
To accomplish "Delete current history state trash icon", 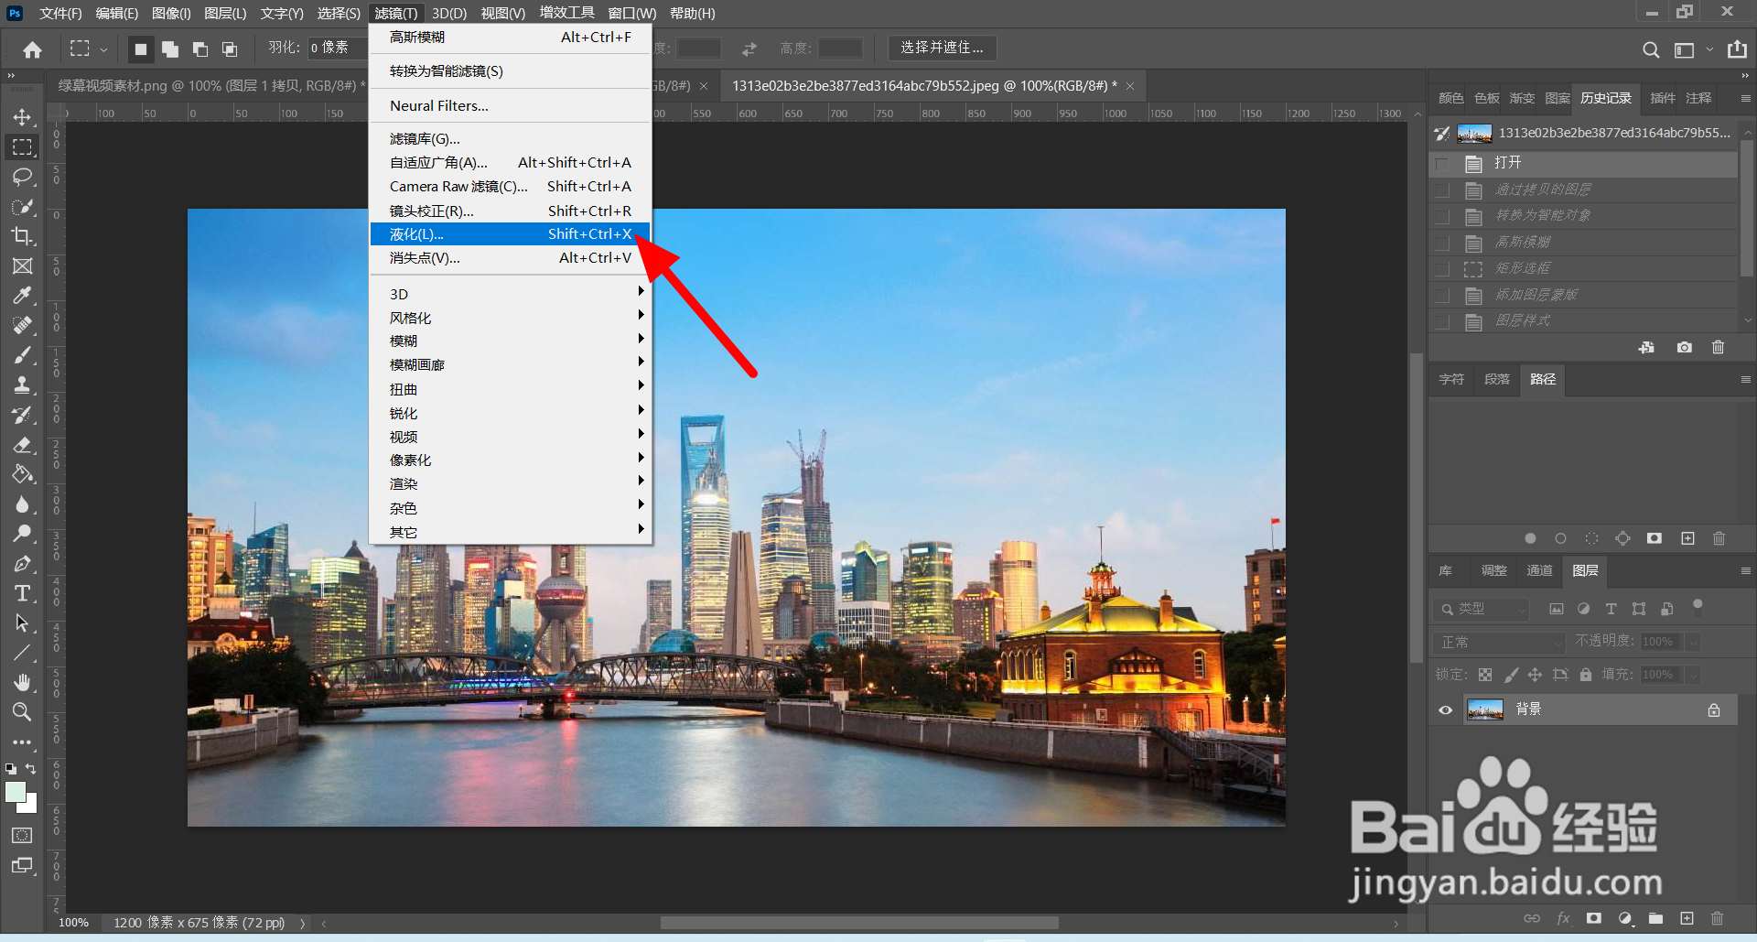I will pos(1718,348).
